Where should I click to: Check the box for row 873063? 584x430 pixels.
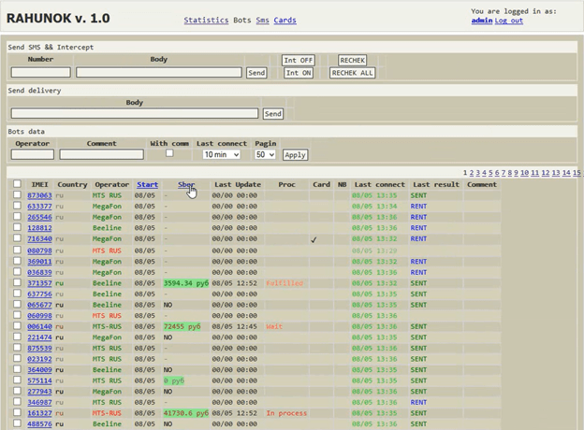click(16, 195)
